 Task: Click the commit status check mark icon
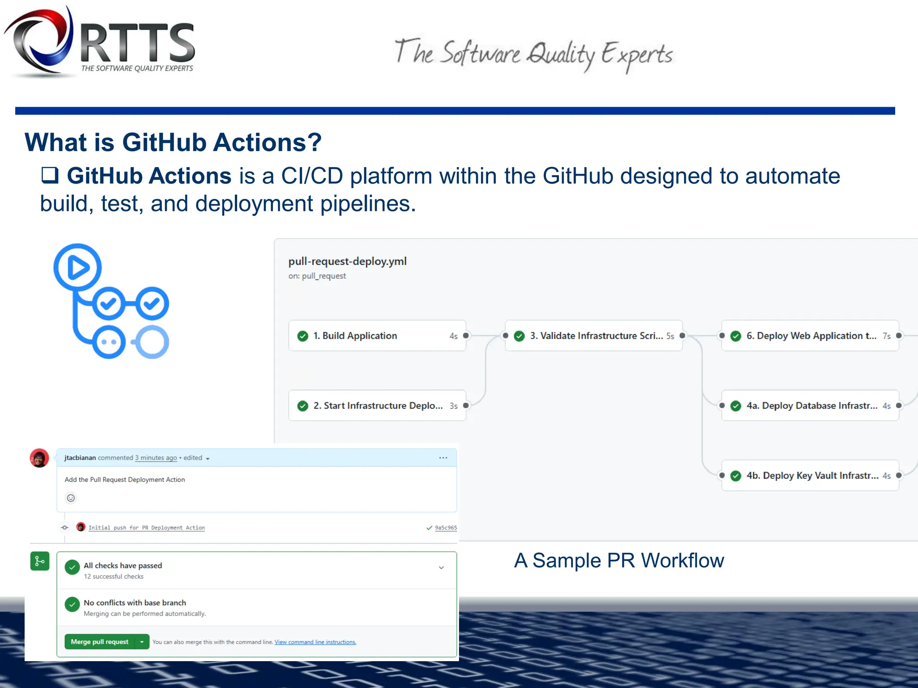click(429, 528)
